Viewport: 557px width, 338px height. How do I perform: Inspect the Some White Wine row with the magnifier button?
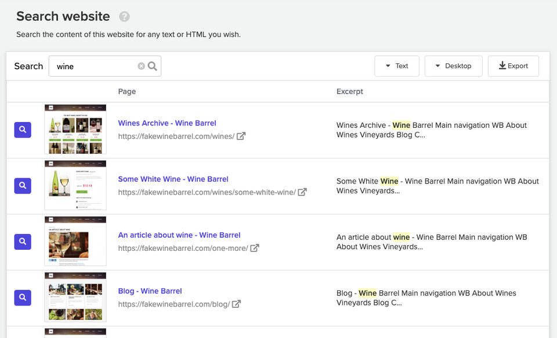coord(23,185)
